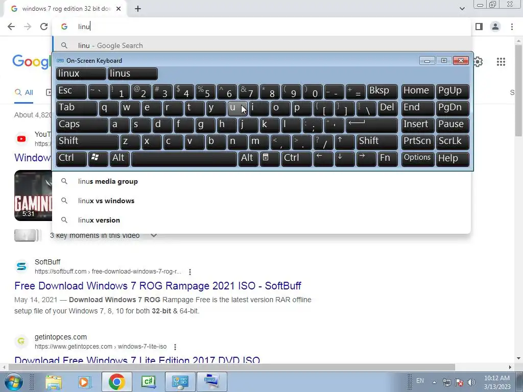Click the Enter arrow key on the keyboard
Viewport: 523px width, 392px height.
click(372, 125)
